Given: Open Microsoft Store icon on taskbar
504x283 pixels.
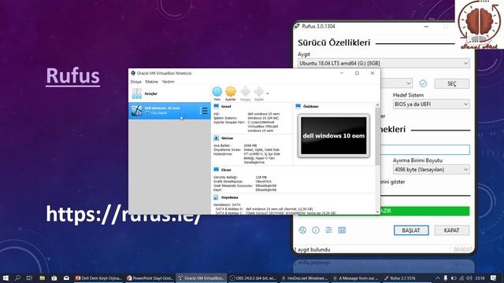Looking at the screenshot, I should click(54, 277).
